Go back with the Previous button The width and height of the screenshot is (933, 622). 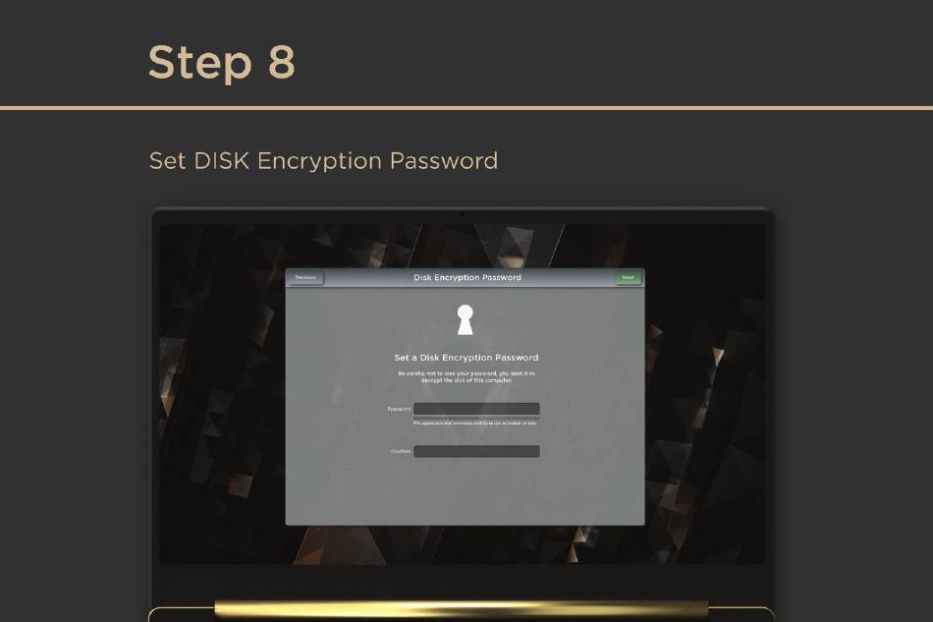click(x=305, y=277)
